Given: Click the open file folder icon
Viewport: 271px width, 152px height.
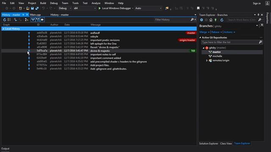Looking at the screenshot, I should coord(28,8).
